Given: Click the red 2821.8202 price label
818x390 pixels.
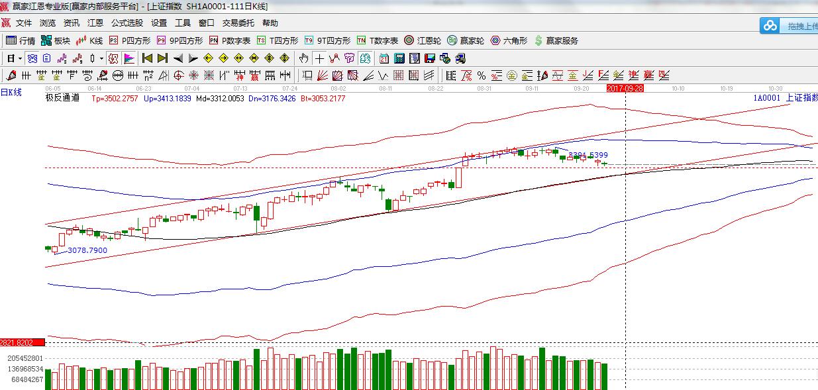Looking at the screenshot, I should 21,342.
